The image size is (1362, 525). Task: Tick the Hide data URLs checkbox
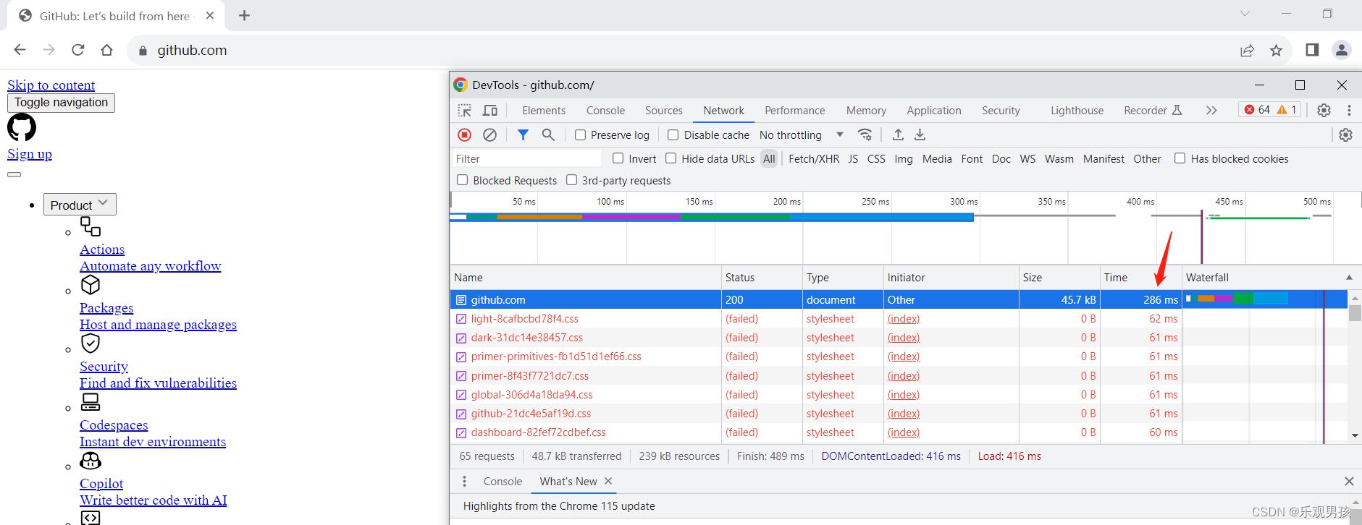pyautogui.click(x=671, y=158)
